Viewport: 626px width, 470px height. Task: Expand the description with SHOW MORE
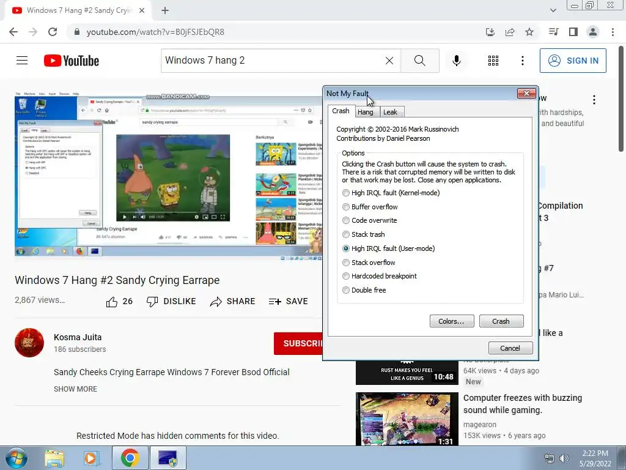click(x=75, y=389)
